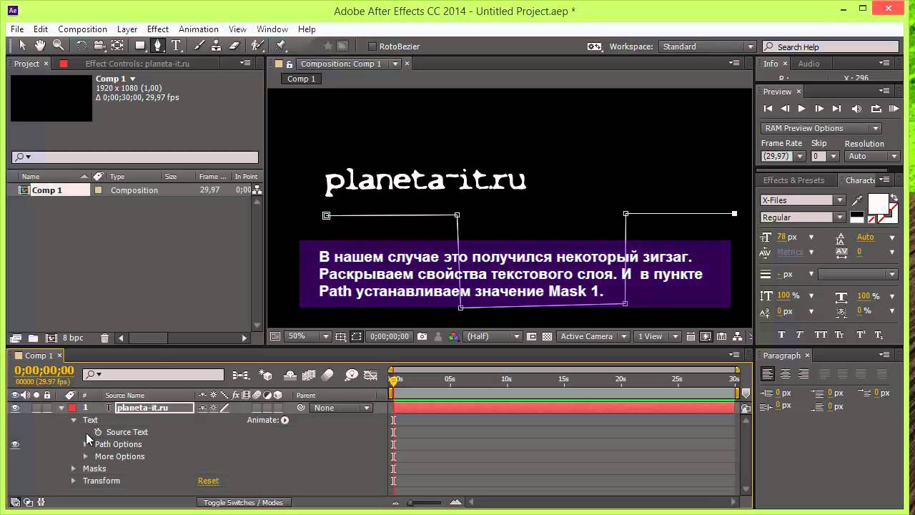
Task: Toggle the Path Options eye icon
Action: 15,444
